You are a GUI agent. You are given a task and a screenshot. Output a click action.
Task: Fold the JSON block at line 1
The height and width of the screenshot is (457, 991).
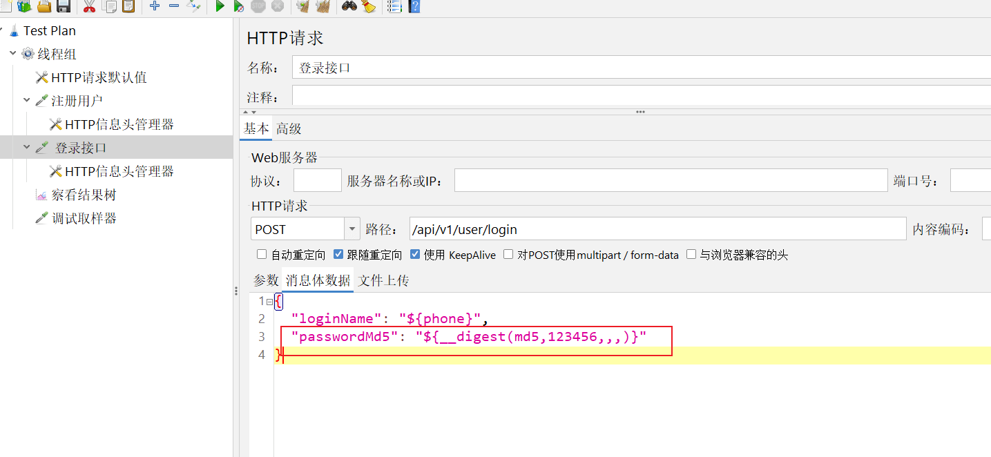pos(269,302)
